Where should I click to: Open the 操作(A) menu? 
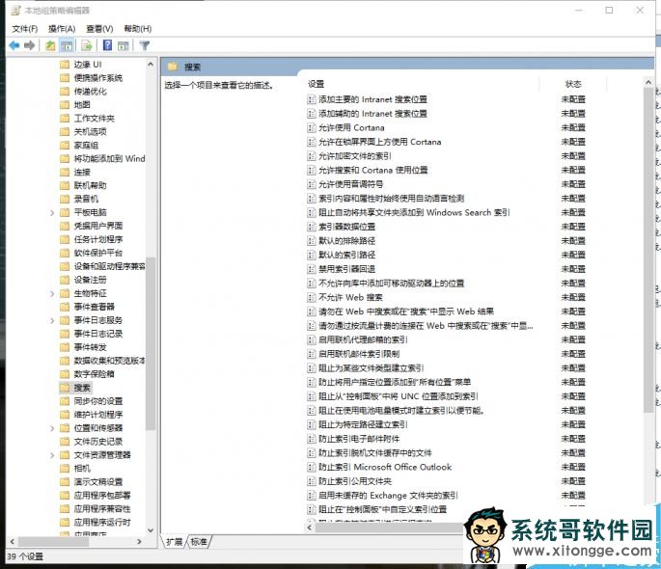pos(62,29)
